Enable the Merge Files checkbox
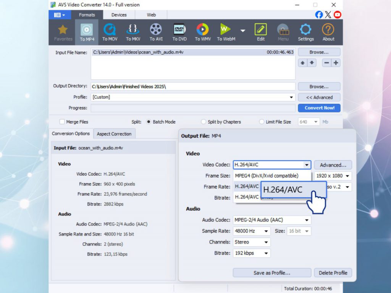Viewport: 391px width, 293px height. point(62,122)
